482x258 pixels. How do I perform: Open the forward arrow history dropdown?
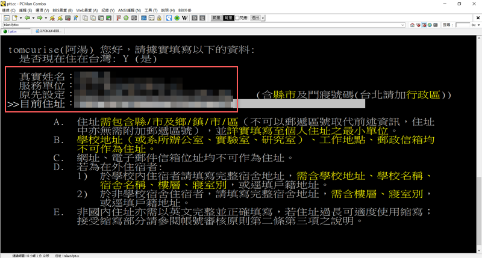(x=46, y=18)
